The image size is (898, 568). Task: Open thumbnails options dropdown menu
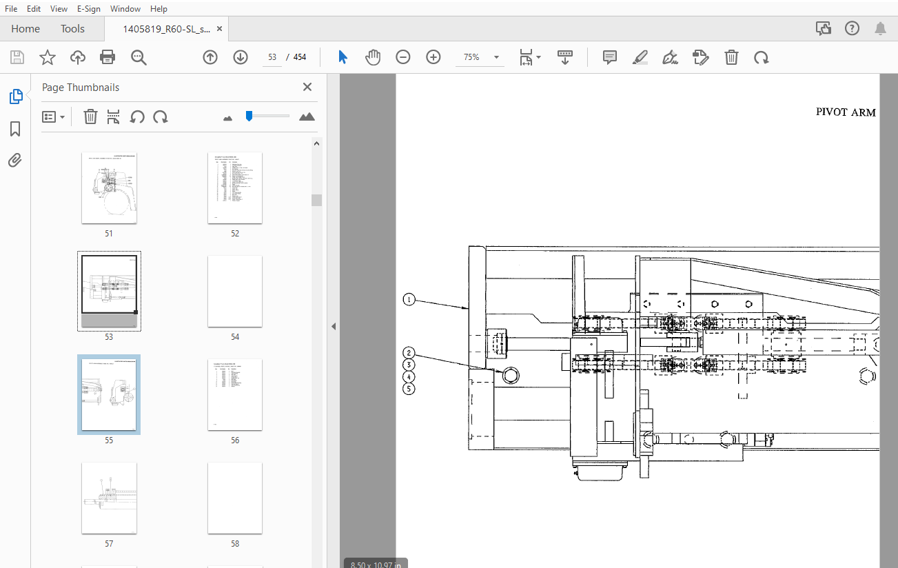pyautogui.click(x=53, y=116)
